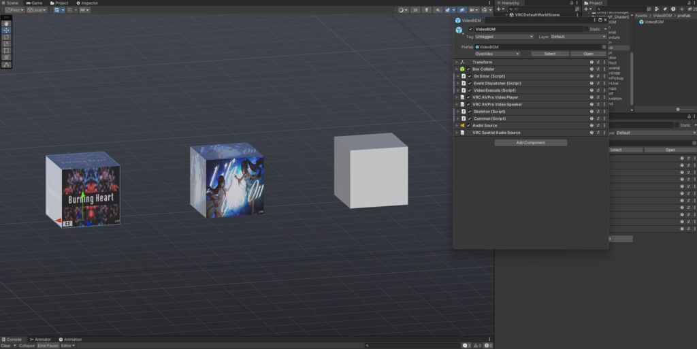Toggle scene audio icon
This screenshot has width=697, height=349.
pyautogui.click(x=438, y=10)
